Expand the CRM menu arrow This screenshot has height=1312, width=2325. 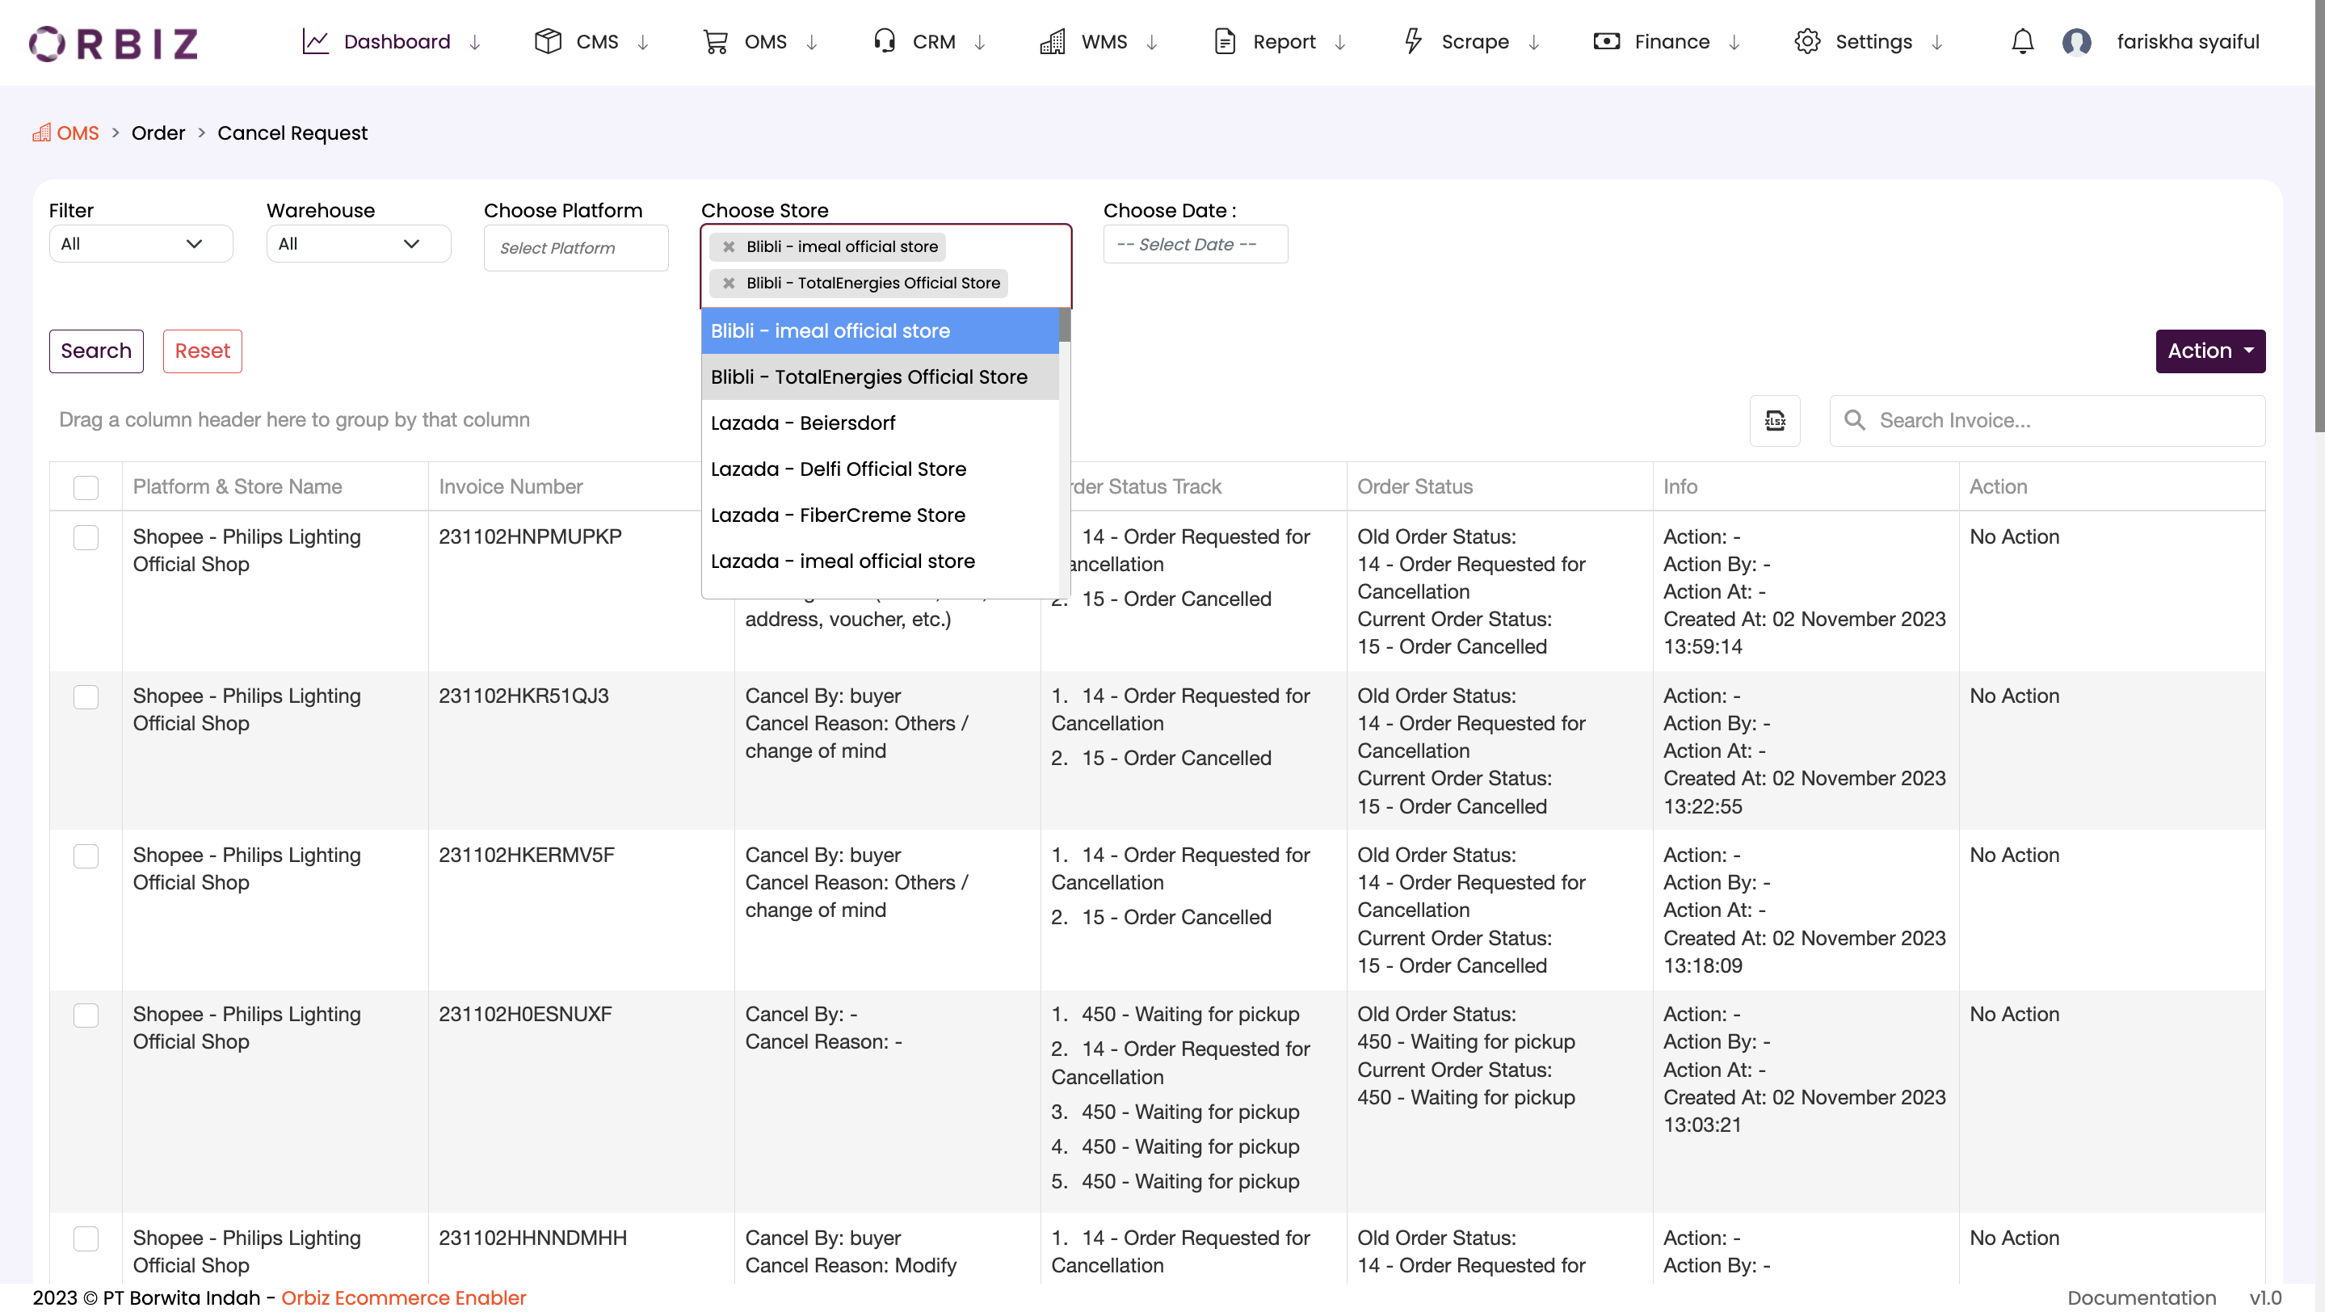(x=979, y=42)
